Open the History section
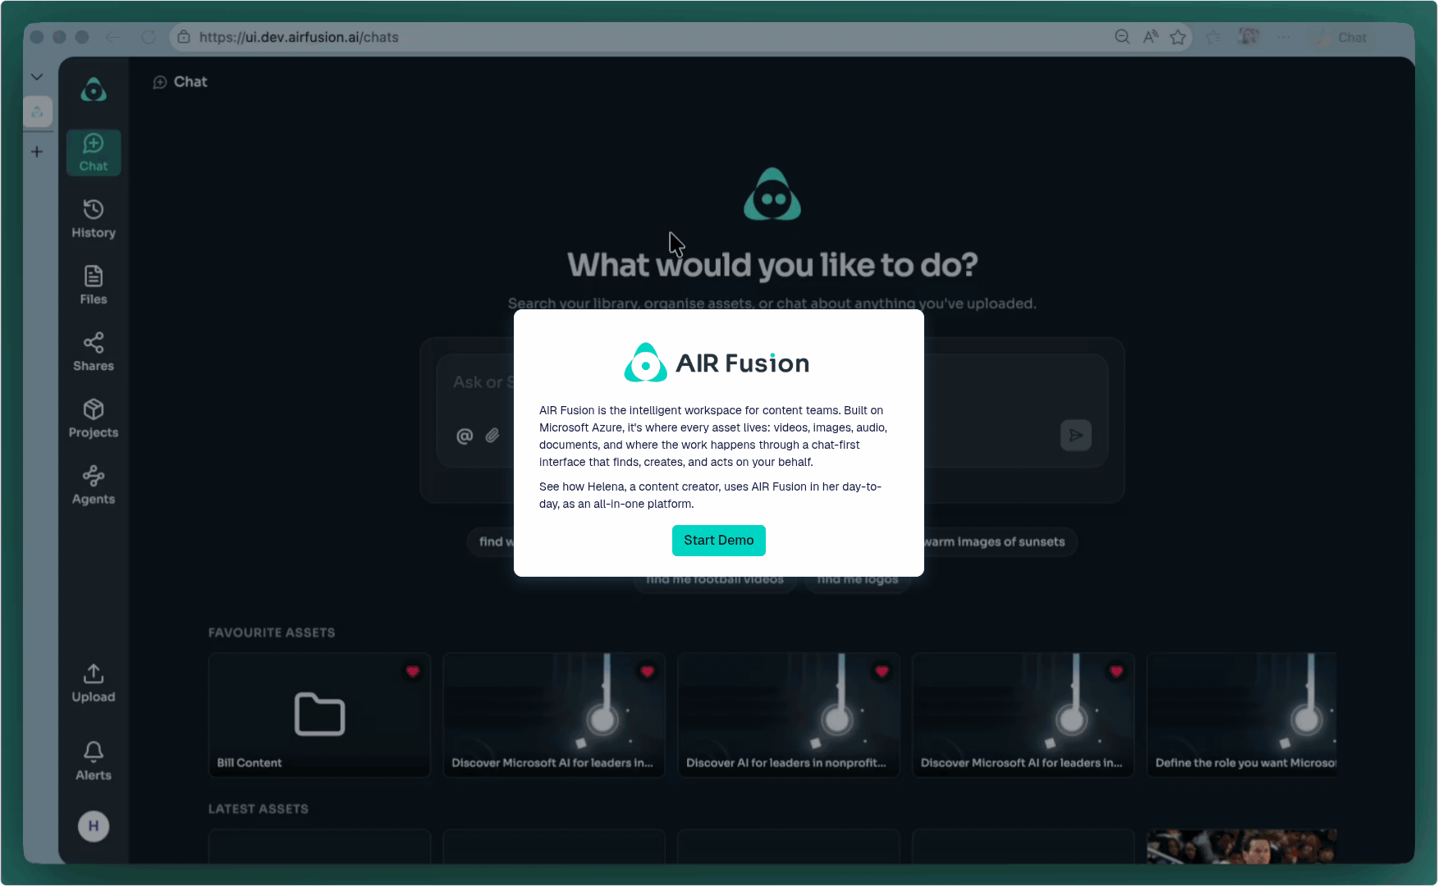Screen dimensions: 1438x886 [x=94, y=219]
